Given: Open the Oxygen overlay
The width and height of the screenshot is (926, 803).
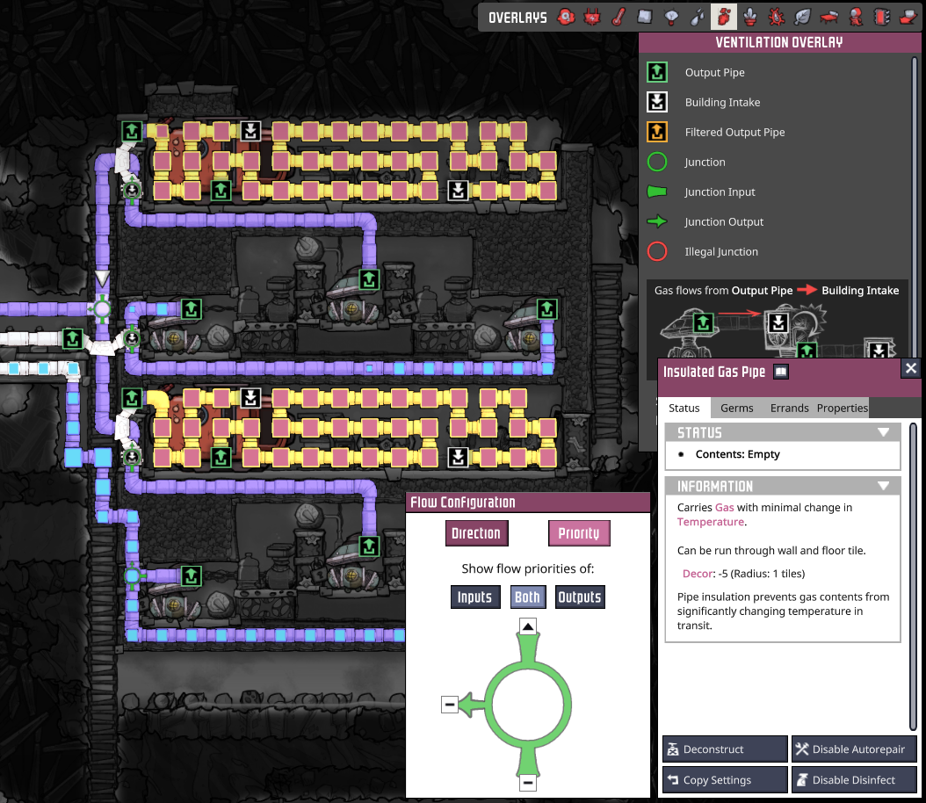Looking at the screenshot, I should coord(566,17).
